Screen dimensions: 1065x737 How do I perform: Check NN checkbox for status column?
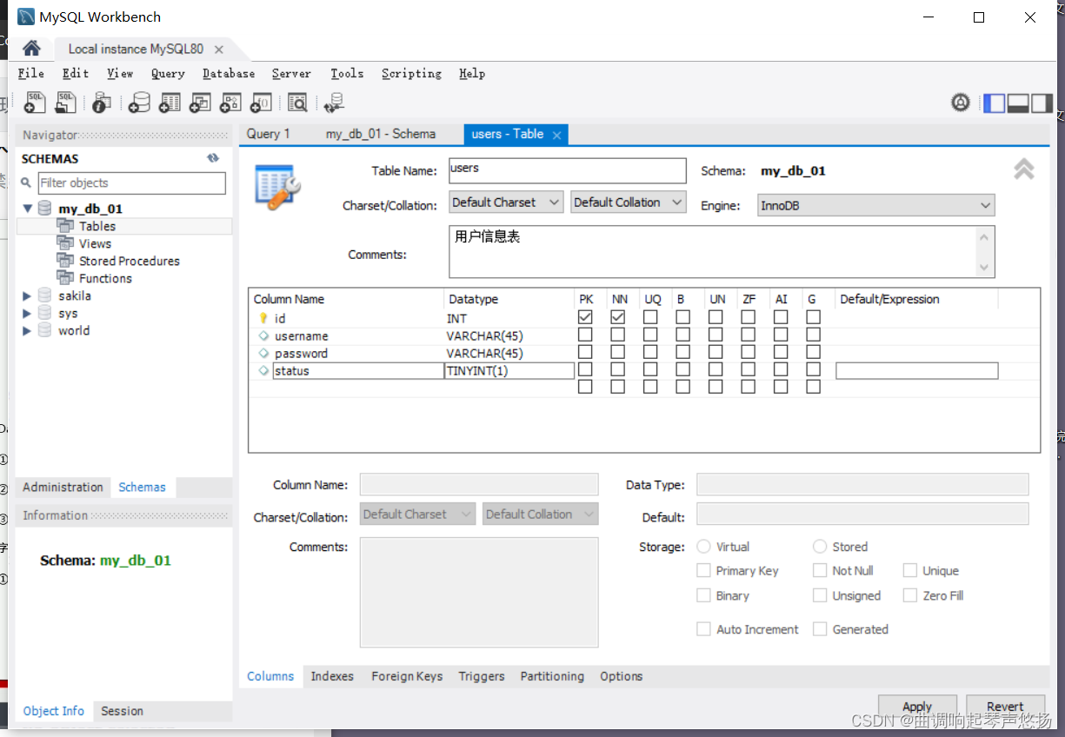617,369
